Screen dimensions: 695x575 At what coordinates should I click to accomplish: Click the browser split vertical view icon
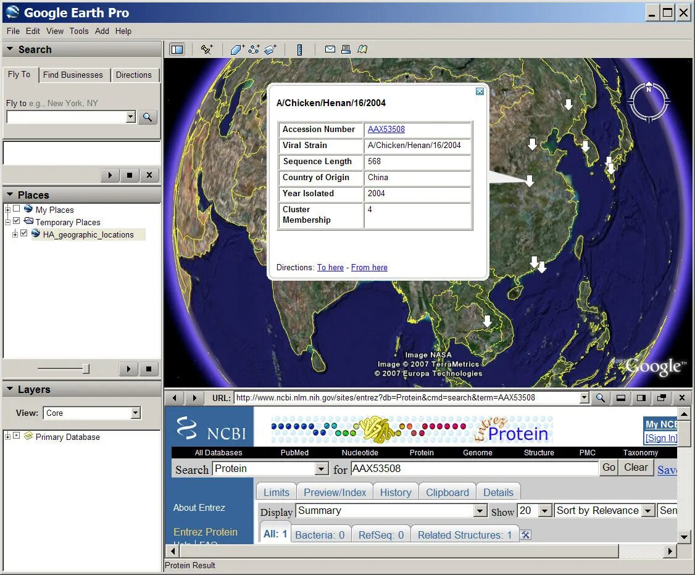pos(641,398)
